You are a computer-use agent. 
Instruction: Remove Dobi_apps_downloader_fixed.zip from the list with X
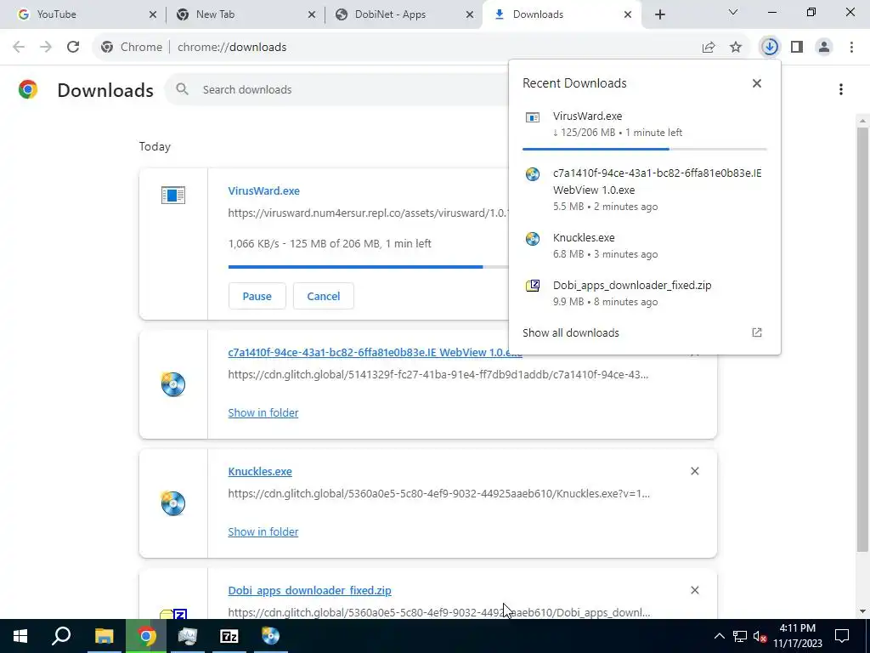point(695,590)
